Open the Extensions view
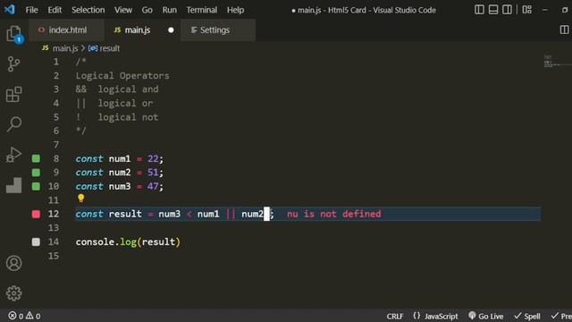Screen dimensions: 572x322 coord(14,95)
